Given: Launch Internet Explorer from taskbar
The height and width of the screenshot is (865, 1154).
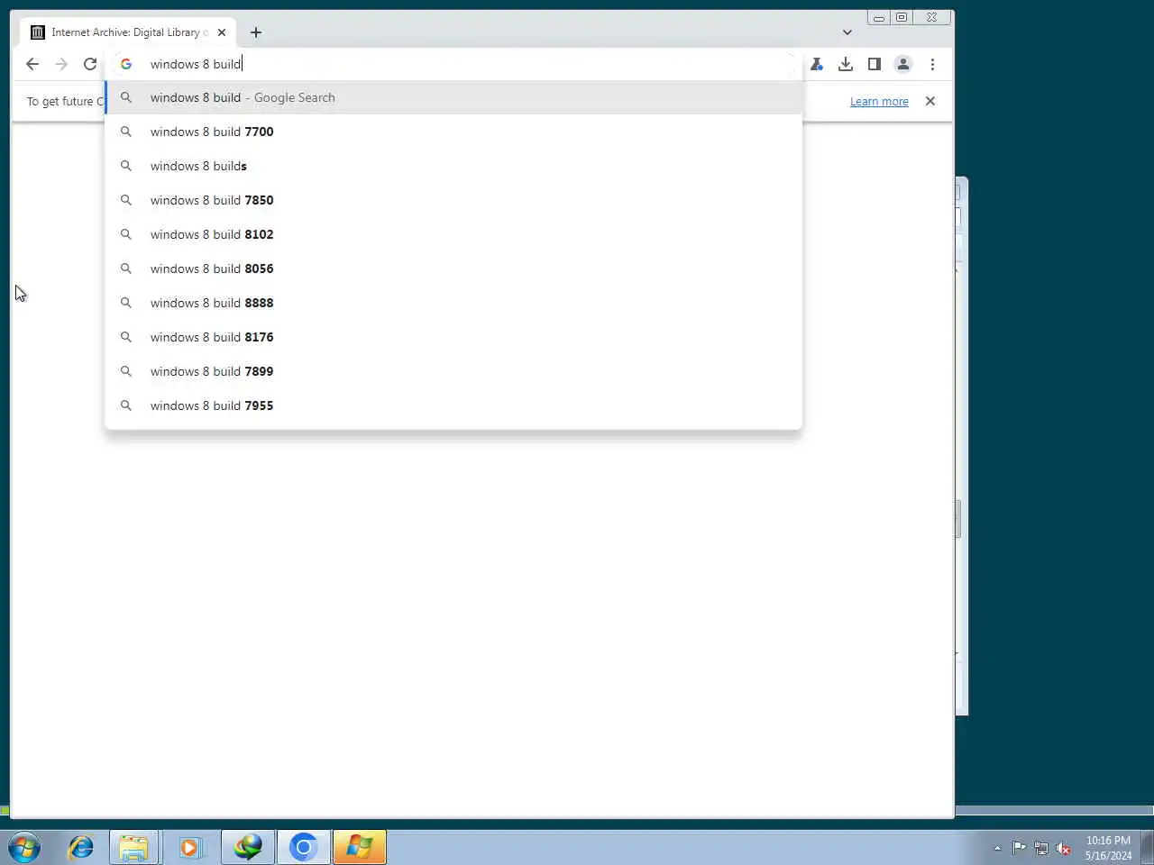Looking at the screenshot, I should [81, 848].
